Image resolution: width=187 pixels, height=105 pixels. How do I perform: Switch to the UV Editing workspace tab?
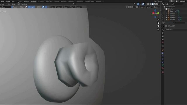41,2
